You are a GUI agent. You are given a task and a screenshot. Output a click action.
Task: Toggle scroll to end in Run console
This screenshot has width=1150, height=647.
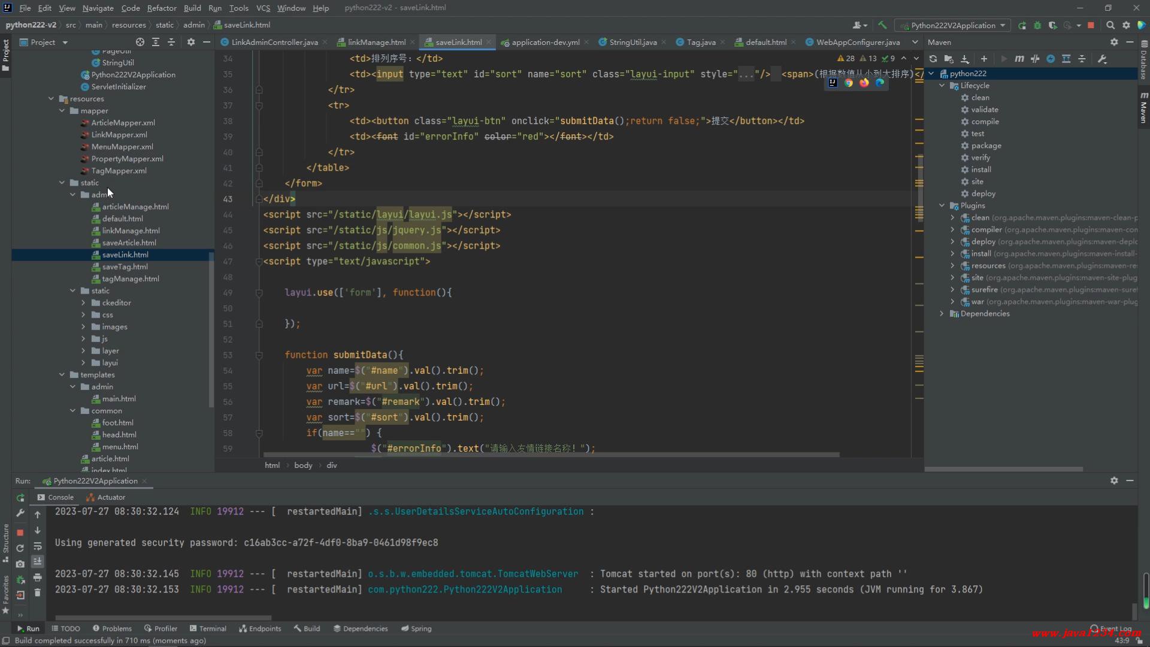point(37,561)
